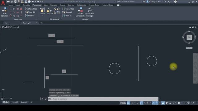Open Customize Quick Access Toolbar dropdown
198x111 pixels.
click(x=43, y=2)
